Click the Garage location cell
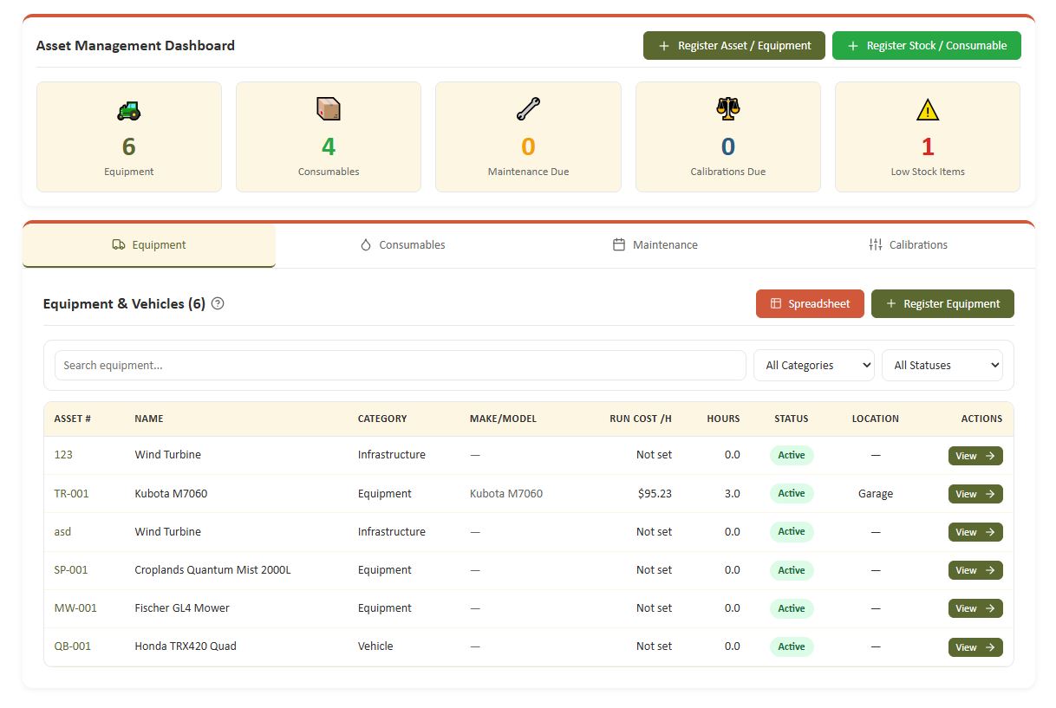Screen dimensions: 1056x708 point(876,494)
